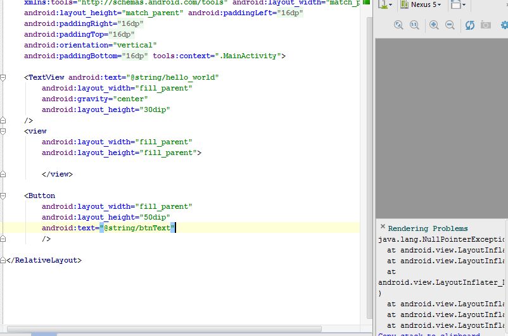Open the screen orientation dropdown
The width and height of the screenshot is (508, 336).
tap(458, 4)
